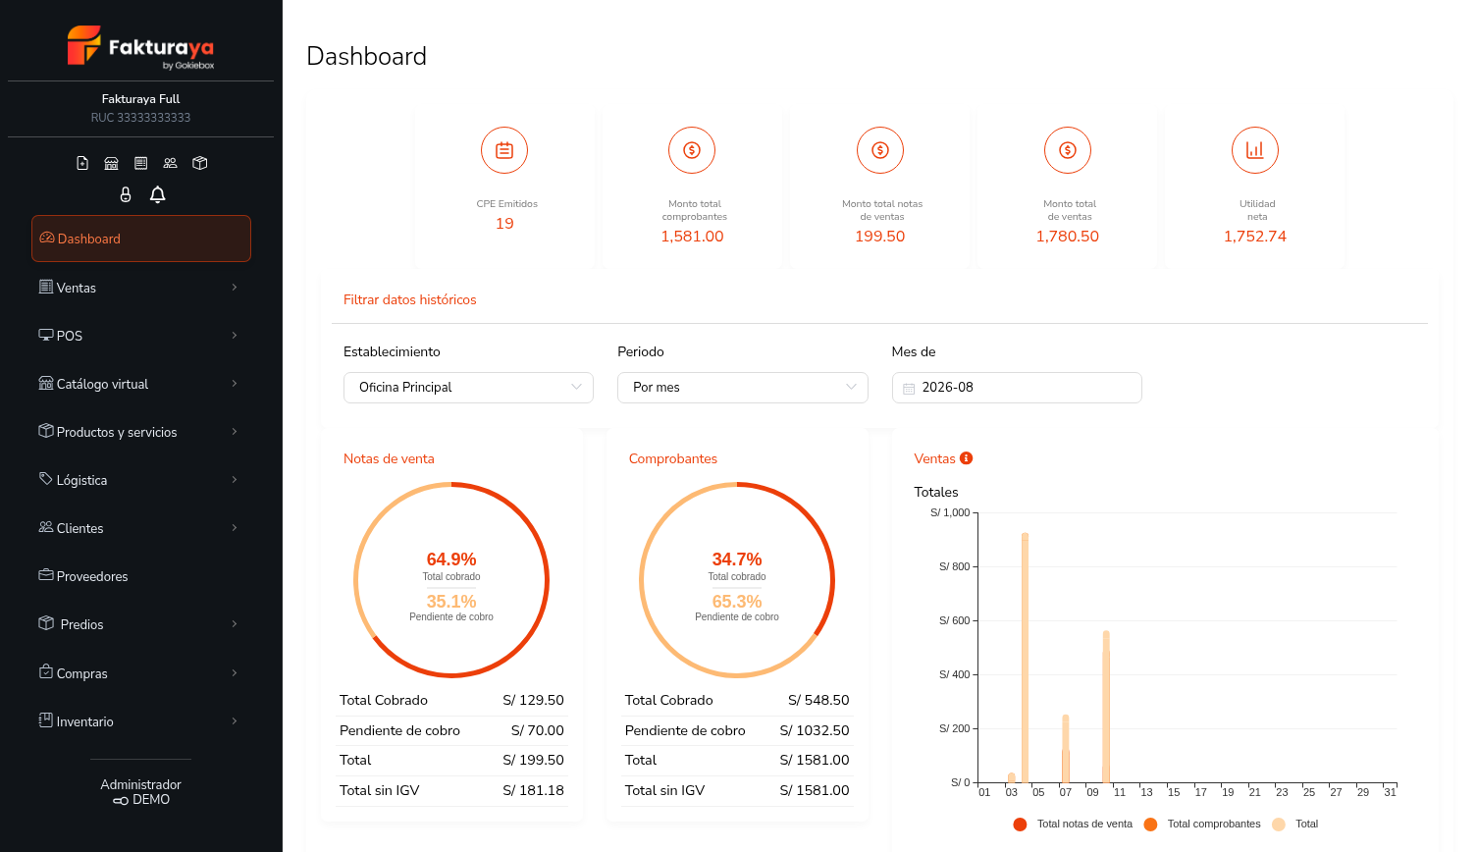The width and height of the screenshot is (1477, 852).
Task: Click the pale Total legend dot under the chart
Action: click(1279, 825)
